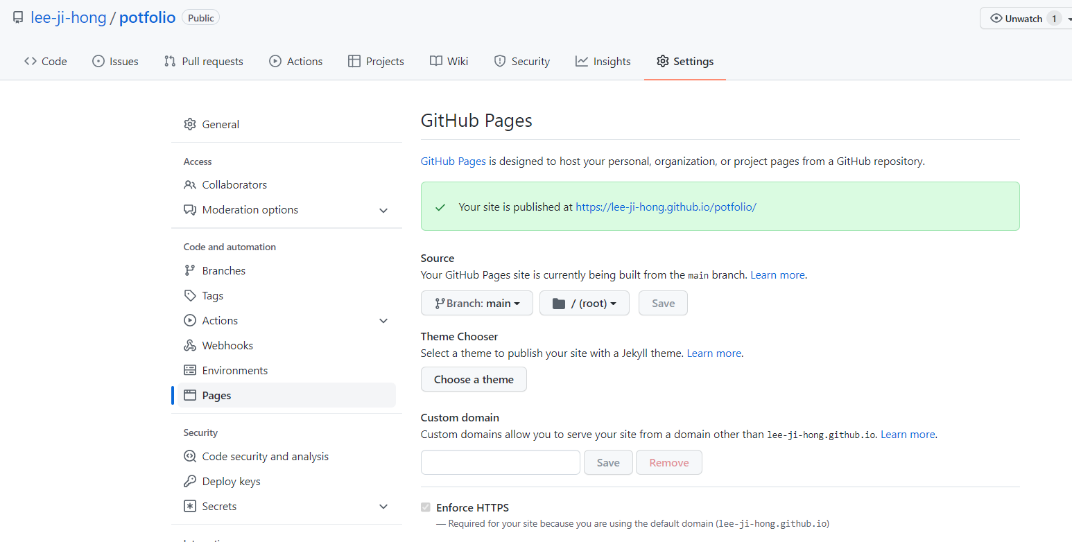Screen dimensions: 1072x542
Task: Click the Public visibility badge
Action: pyautogui.click(x=200, y=18)
